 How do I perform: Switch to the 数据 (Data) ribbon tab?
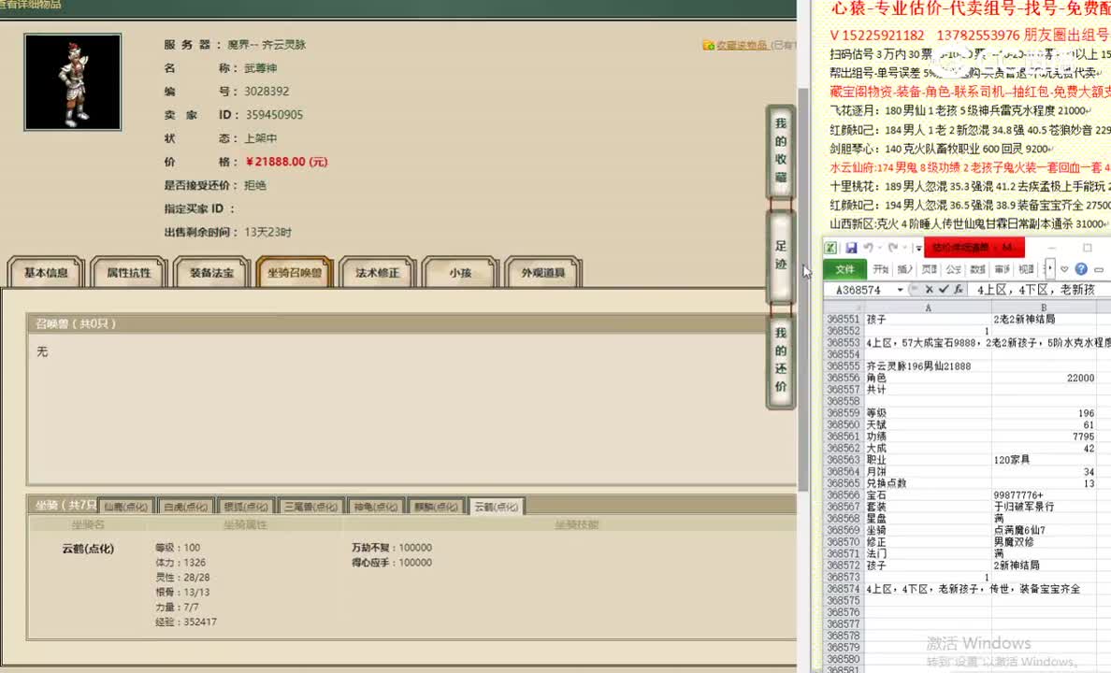(977, 269)
